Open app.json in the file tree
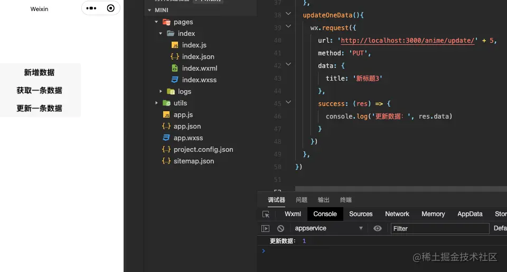Image resolution: width=507 pixels, height=272 pixels. [187, 127]
